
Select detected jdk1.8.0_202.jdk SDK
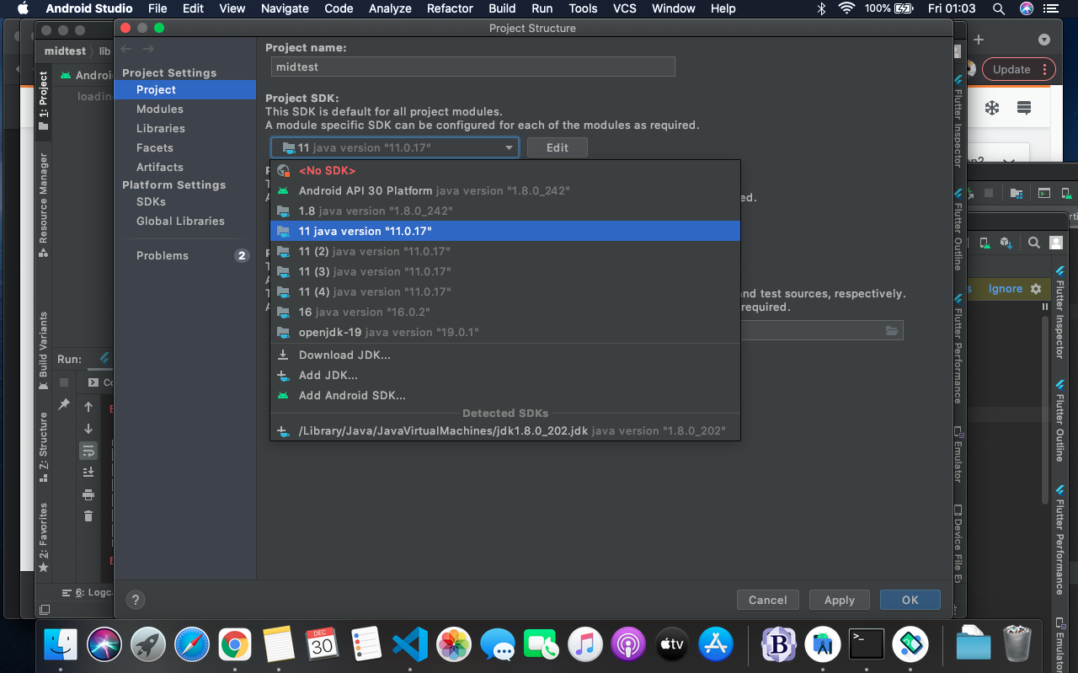pyautogui.click(x=504, y=430)
